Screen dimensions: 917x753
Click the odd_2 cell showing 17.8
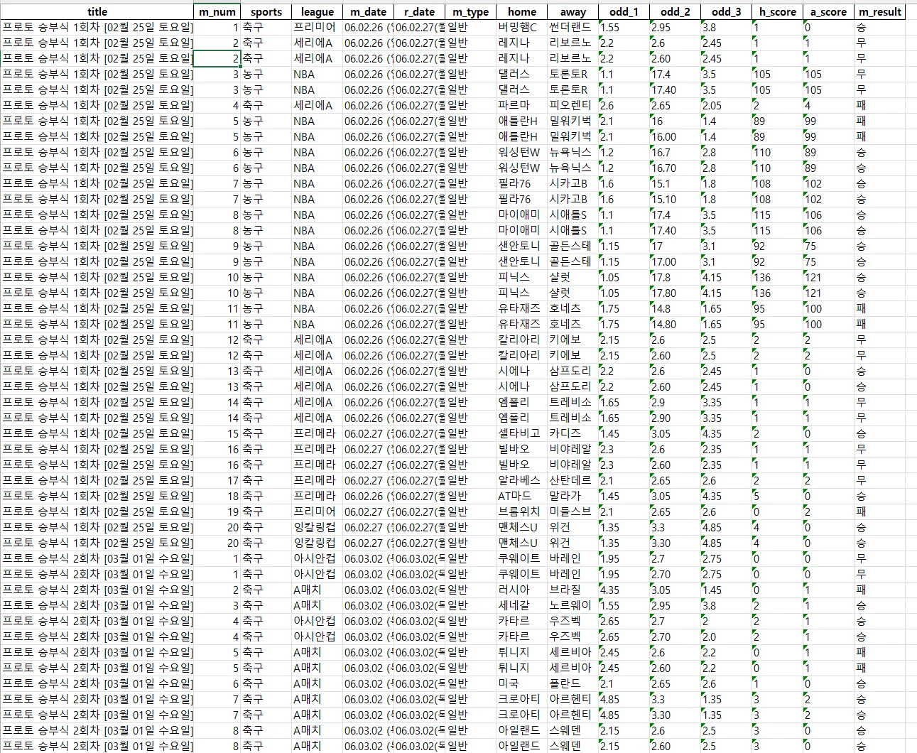(x=675, y=277)
